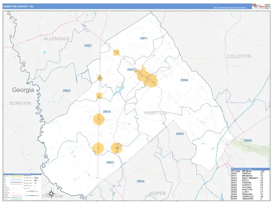The width and height of the screenshot is (273, 205).
Task: Click the SCREVEN county label
Action: click(20, 103)
